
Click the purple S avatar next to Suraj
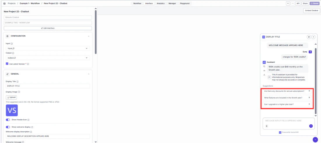tap(310, 52)
